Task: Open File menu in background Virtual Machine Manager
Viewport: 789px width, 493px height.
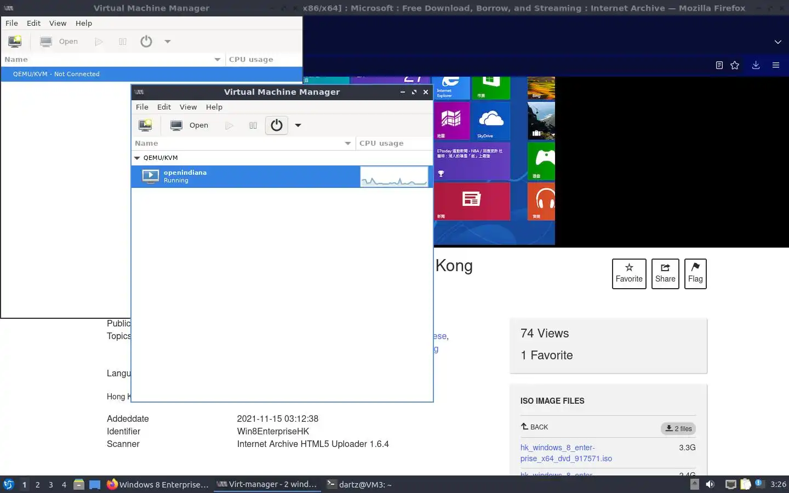Action: tap(12, 23)
